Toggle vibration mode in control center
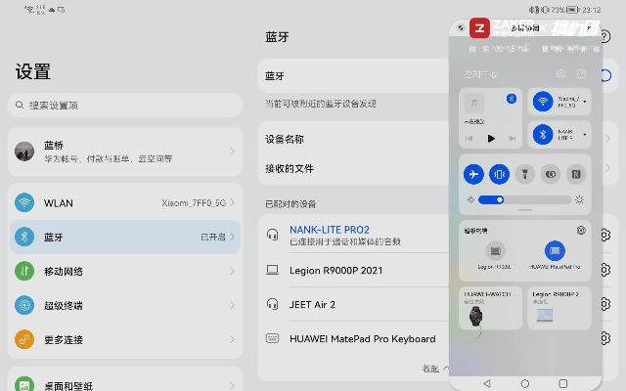 [499, 174]
